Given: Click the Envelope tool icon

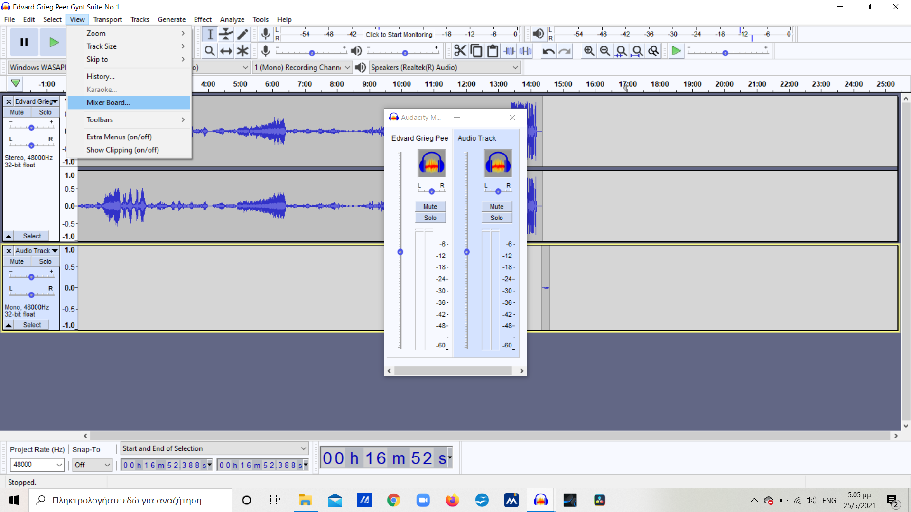Looking at the screenshot, I should tap(226, 34).
